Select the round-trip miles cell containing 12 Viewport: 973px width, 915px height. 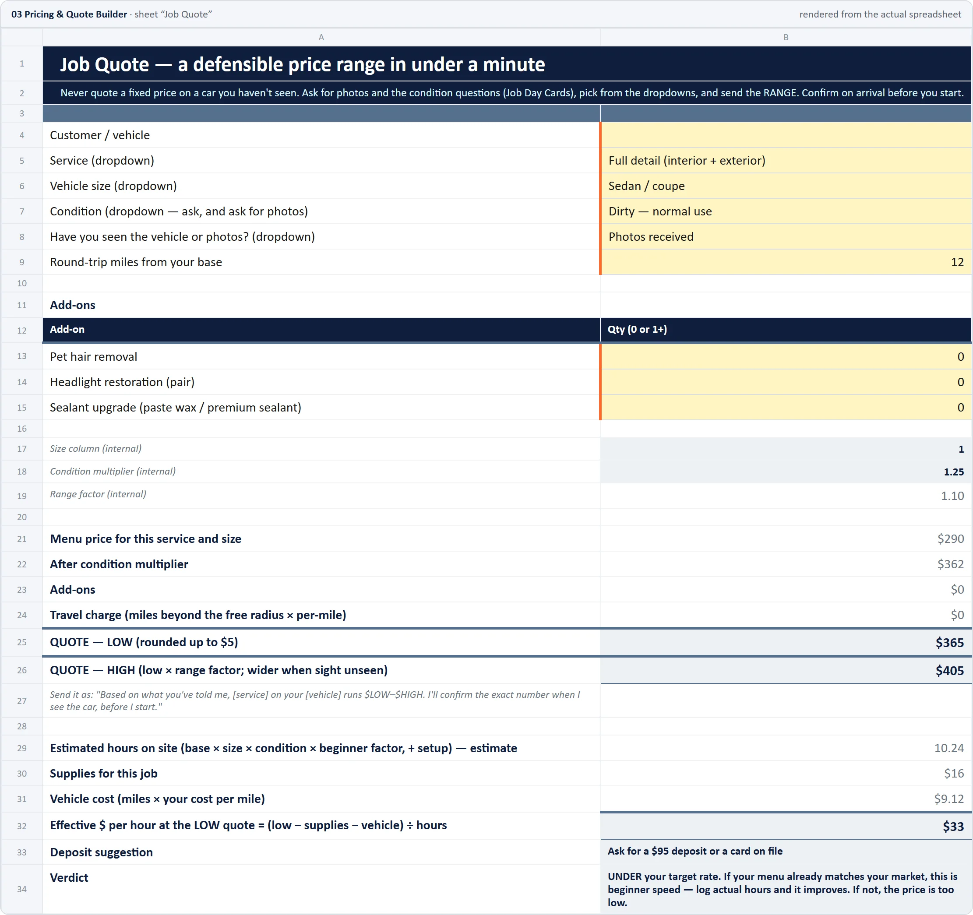(786, 262)
